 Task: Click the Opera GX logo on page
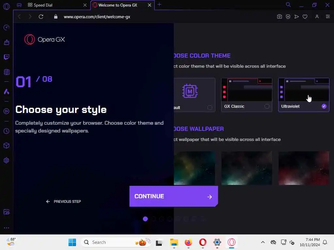click(x=44, y=39)
